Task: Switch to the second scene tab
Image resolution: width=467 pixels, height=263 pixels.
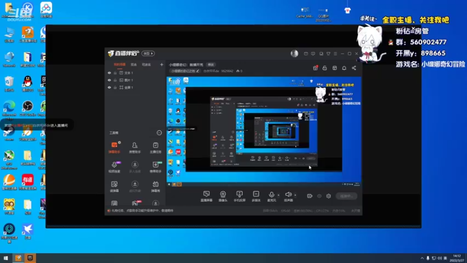Action: [x=134, y=64]
